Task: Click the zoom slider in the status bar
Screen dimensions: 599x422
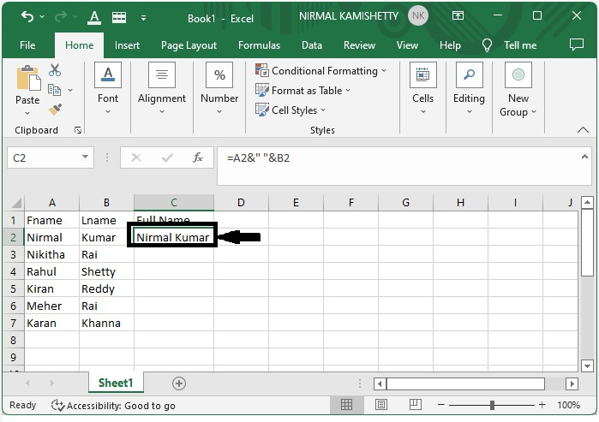Action: coord(492,405)
